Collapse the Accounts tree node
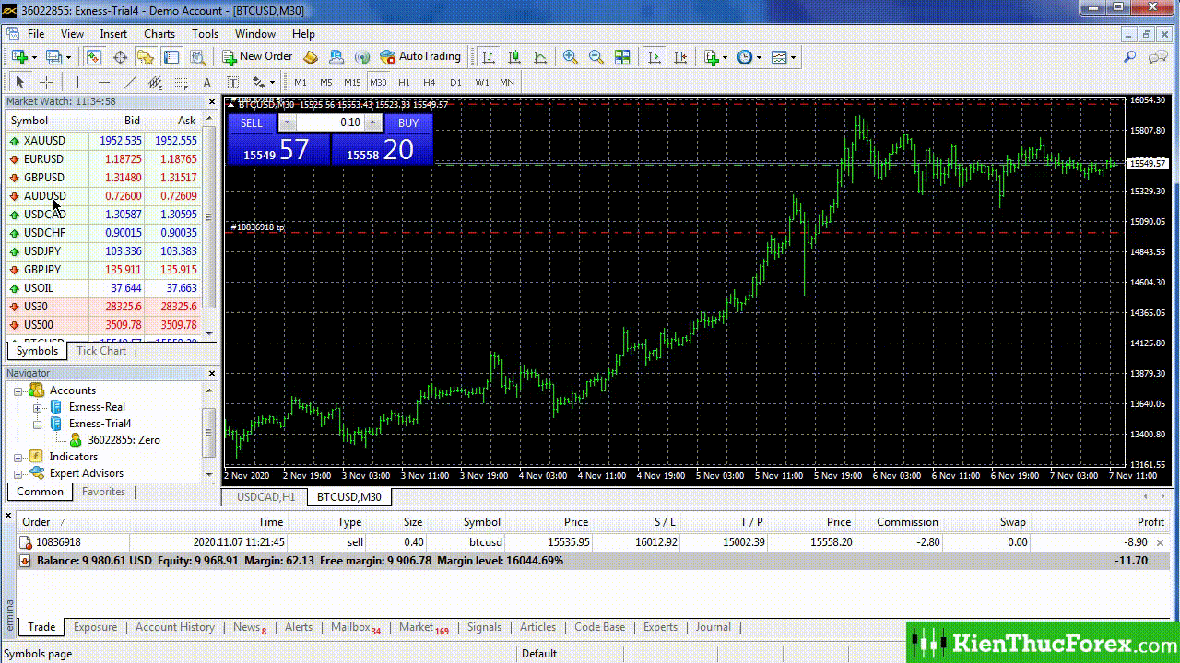1180x663 pixels. (18, 390)
